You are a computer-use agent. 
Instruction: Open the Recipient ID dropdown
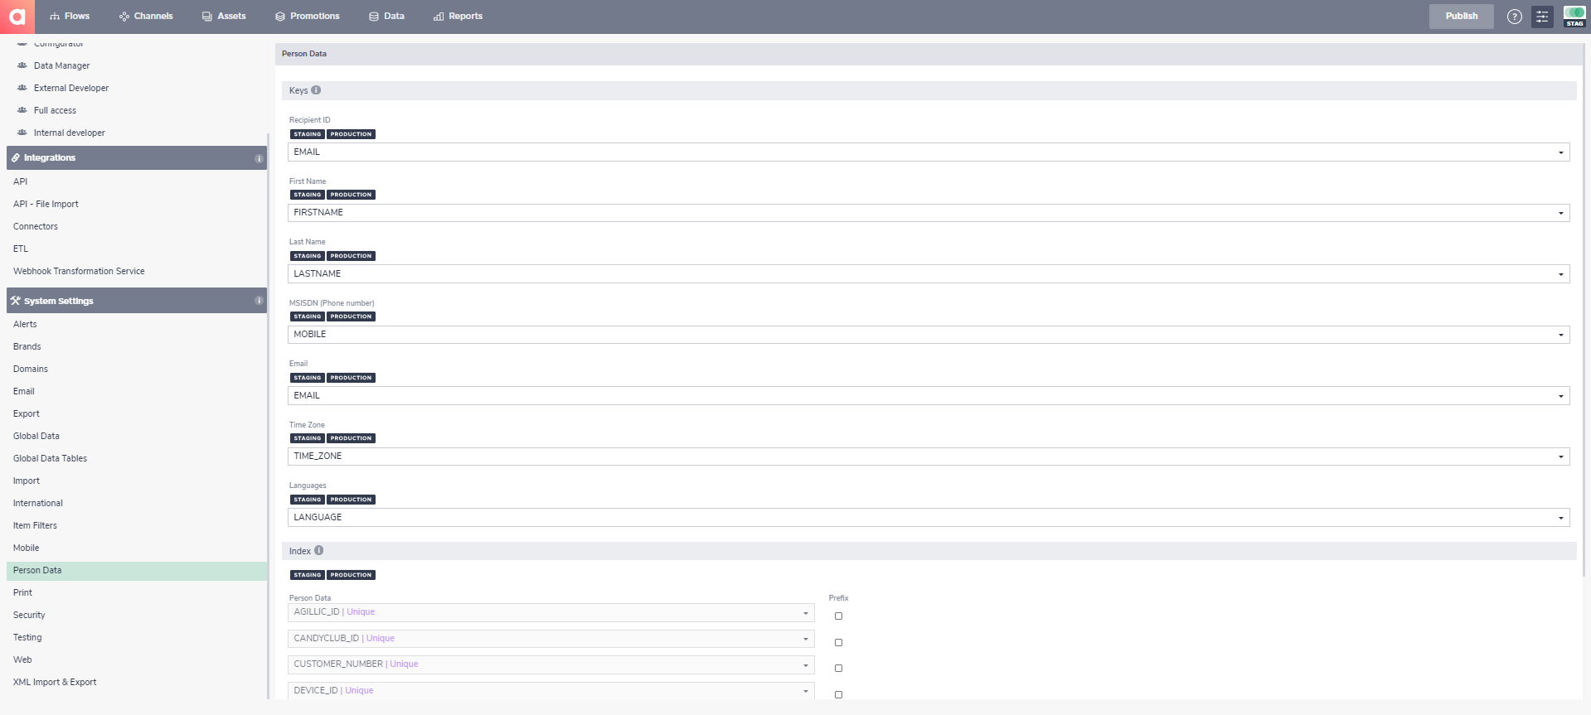(x=928, y=152)
